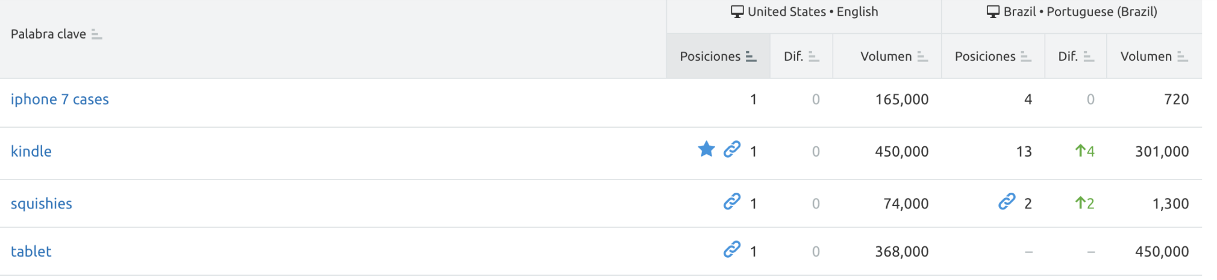
Task: Click sort icon for United States Volumen
Action: (x=922, y=57)
